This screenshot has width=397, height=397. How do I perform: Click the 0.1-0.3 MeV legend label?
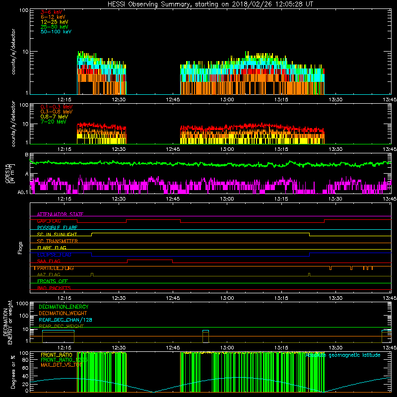[x=57, y=107]
